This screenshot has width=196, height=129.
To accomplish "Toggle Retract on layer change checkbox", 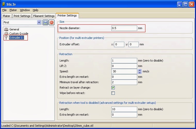I will point(113,88).
